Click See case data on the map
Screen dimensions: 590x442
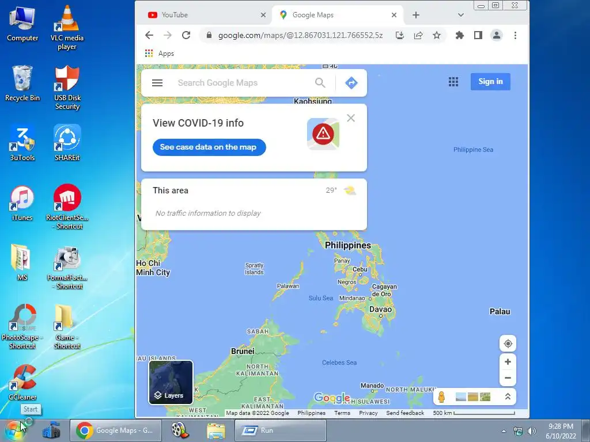tap(209, 147)
